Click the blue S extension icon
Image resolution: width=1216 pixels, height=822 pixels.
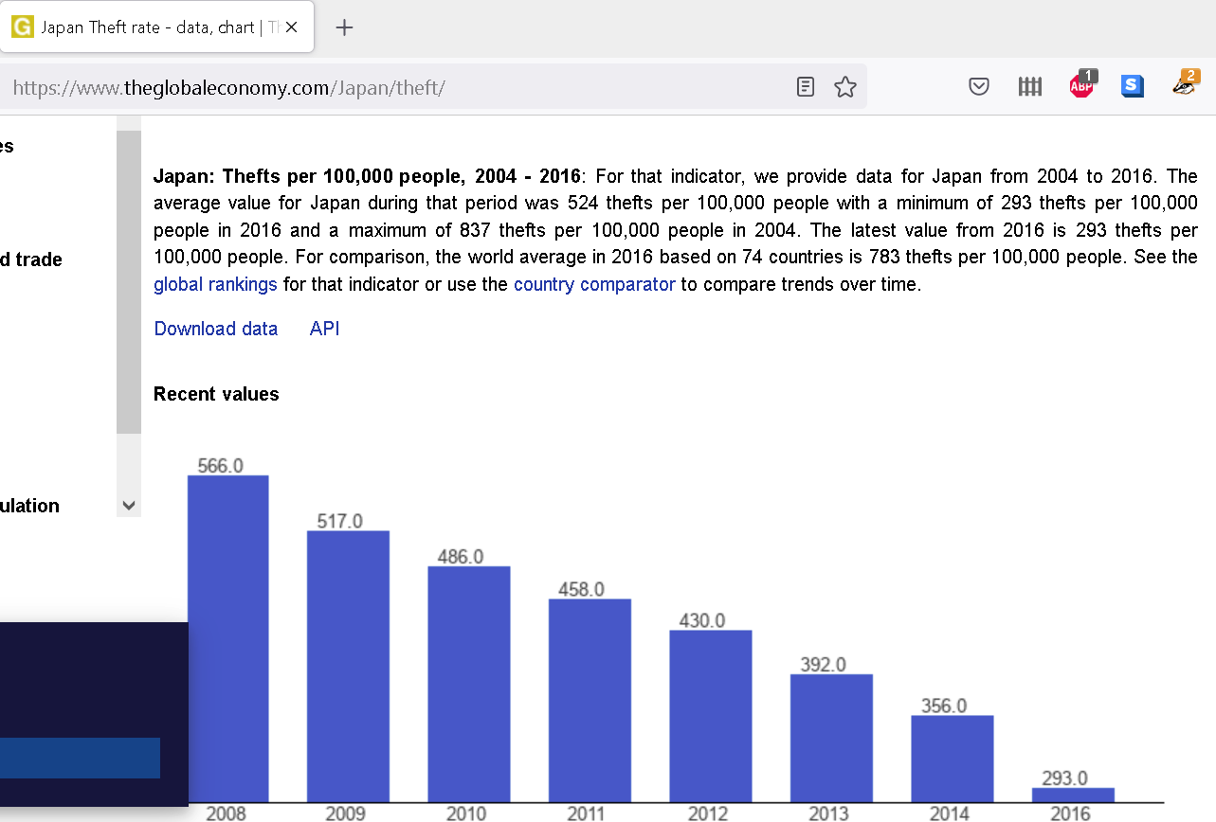coord(1132,86)
